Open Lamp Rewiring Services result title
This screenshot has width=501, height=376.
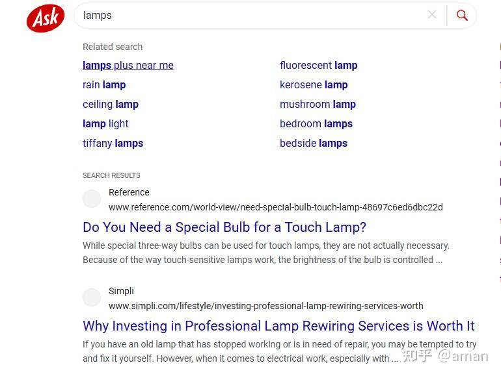(x=278, y=326)
